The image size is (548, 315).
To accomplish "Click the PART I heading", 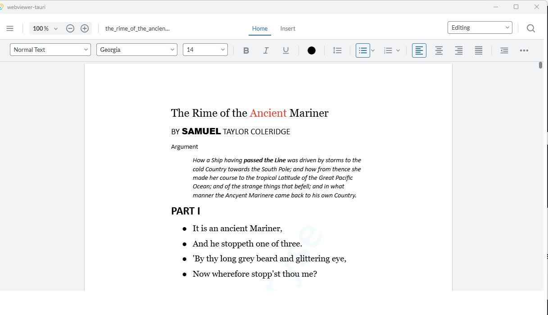I will point(186,211).
